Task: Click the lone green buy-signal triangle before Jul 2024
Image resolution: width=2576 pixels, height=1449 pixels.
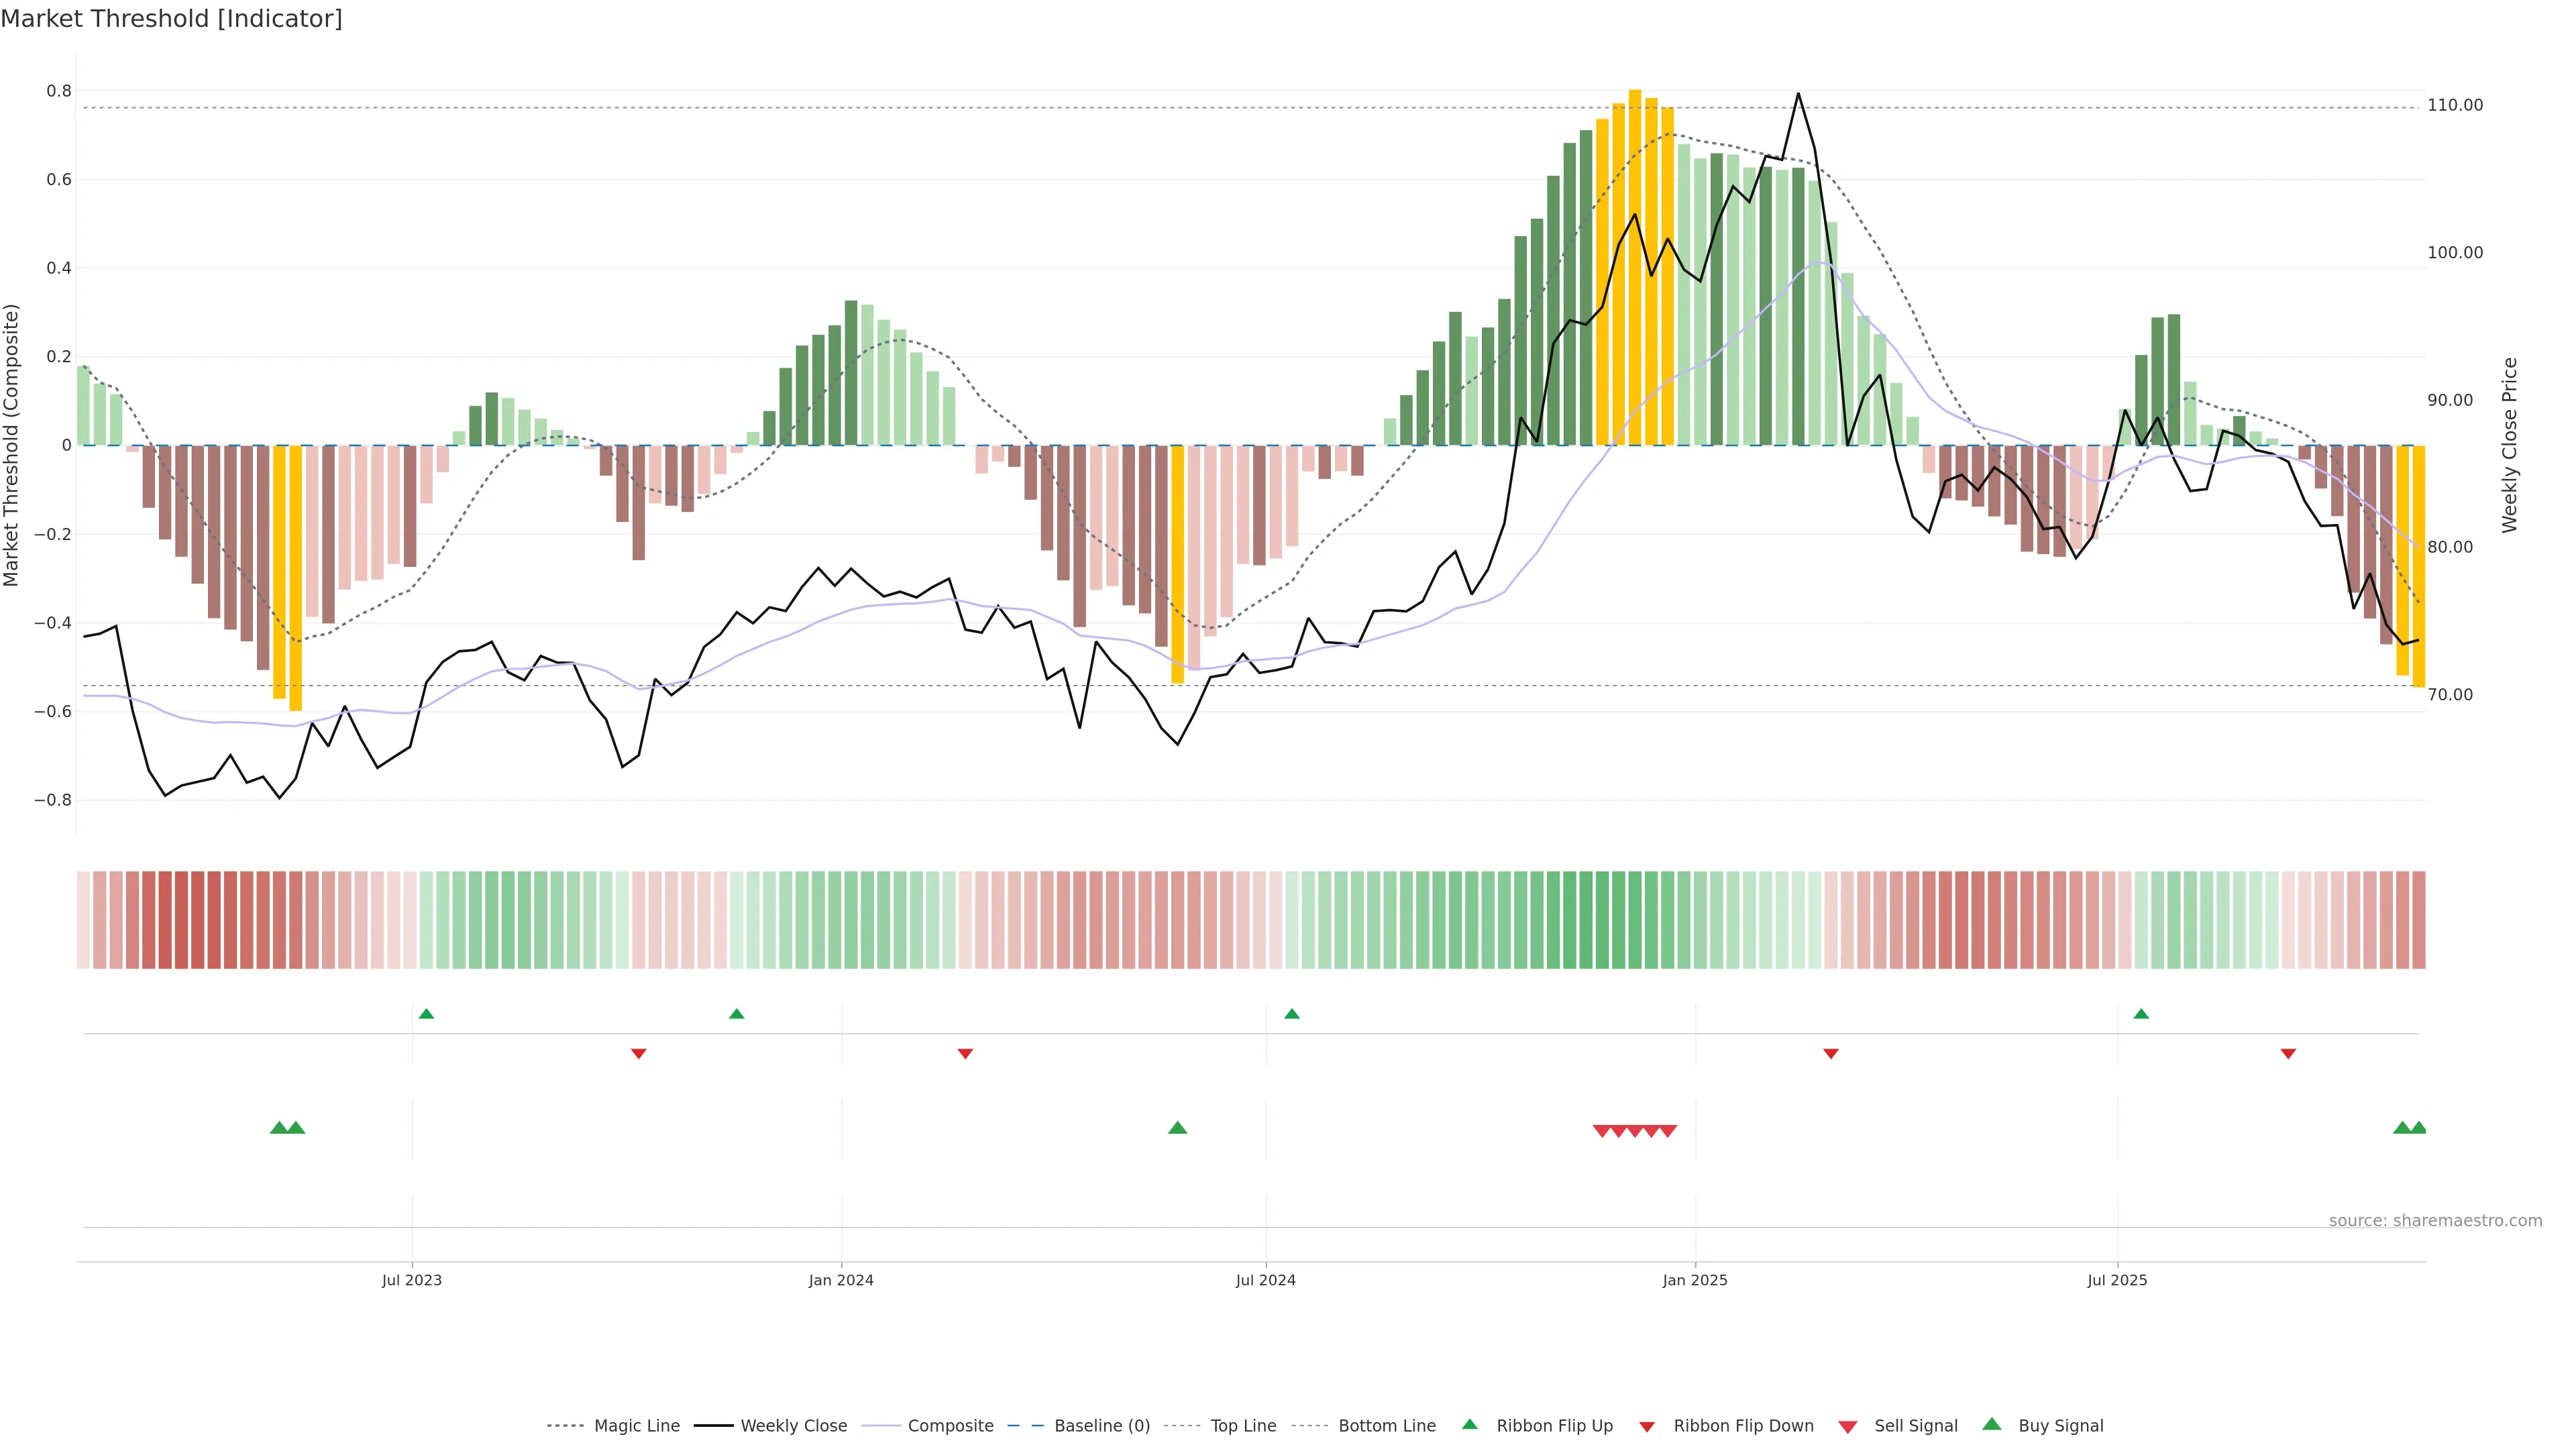Action: tap(1177, 1128)
